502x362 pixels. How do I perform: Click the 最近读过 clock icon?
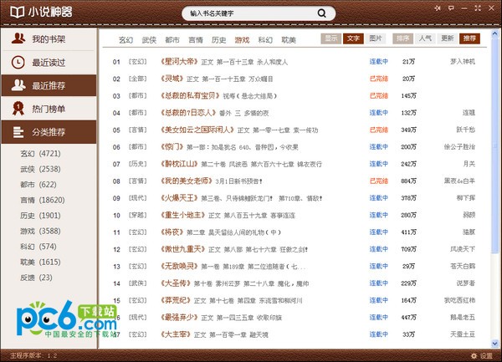18,62
